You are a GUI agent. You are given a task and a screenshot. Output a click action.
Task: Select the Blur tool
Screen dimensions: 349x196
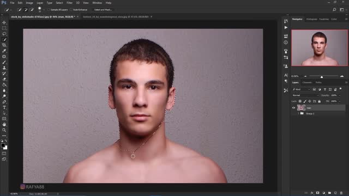tap(4, 90)
